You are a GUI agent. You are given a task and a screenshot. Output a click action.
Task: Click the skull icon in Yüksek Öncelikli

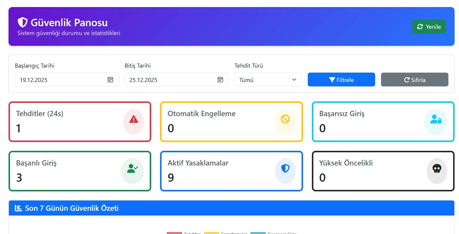[x=437, y=168]
